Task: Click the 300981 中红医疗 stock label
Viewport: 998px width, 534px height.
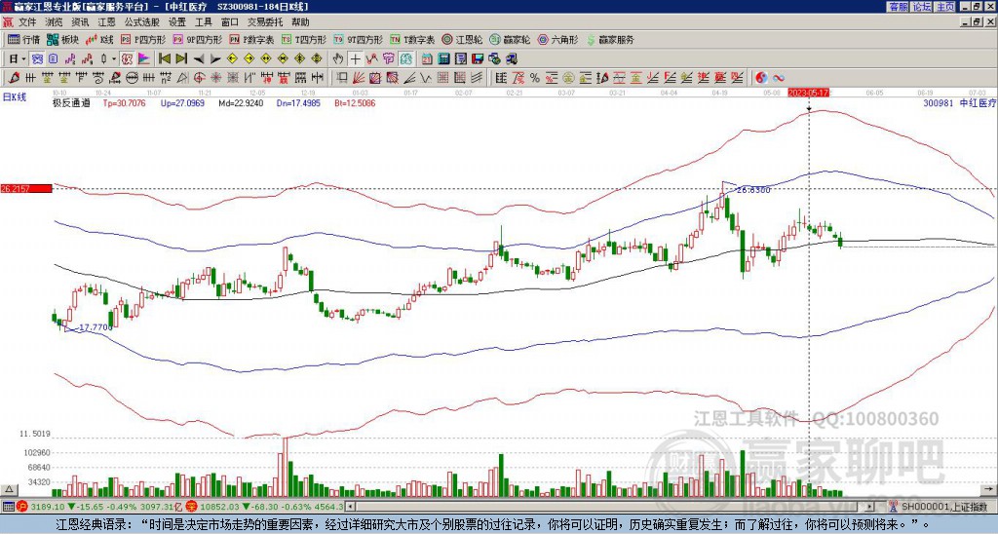Action: click(x=959, y=103)
